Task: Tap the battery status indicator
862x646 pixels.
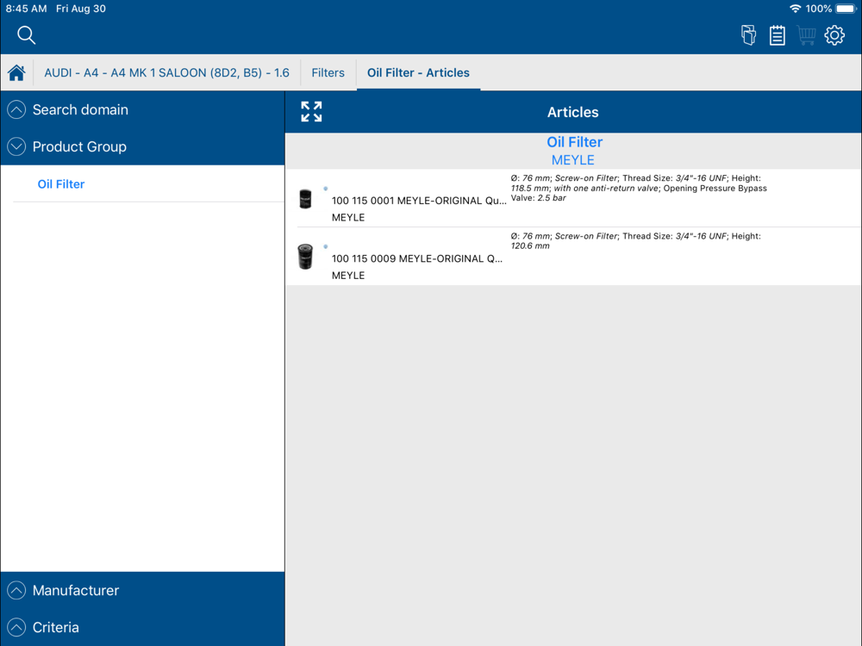Action: pyautogui.click(x=846, y=9)
